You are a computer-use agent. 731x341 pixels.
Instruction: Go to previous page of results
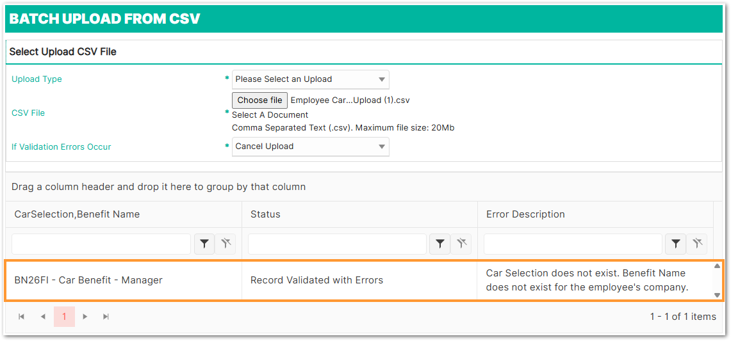[43, 317]
